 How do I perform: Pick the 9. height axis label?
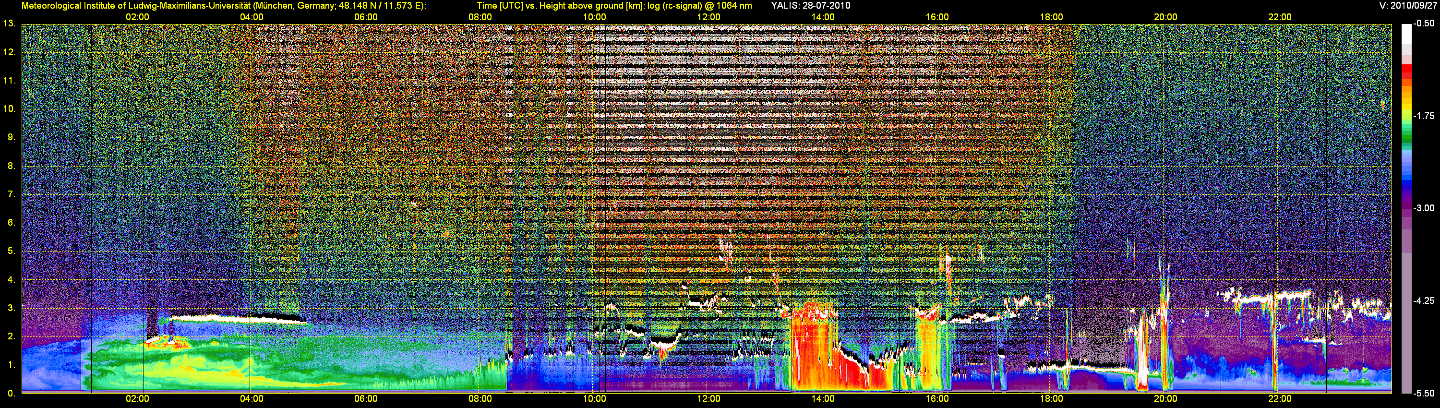pos(11,137)
